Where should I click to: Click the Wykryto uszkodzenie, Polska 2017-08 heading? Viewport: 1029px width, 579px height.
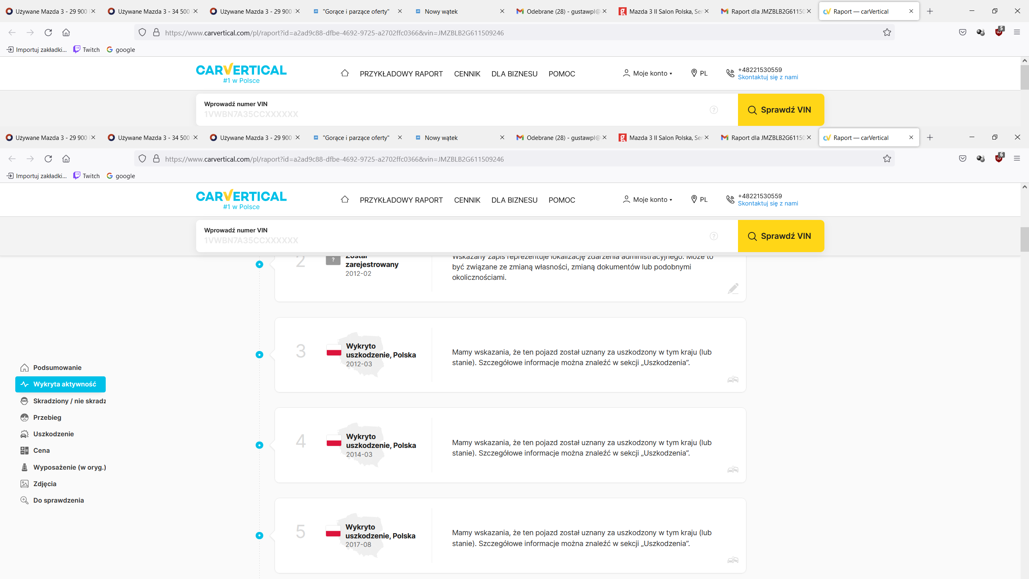380,531
